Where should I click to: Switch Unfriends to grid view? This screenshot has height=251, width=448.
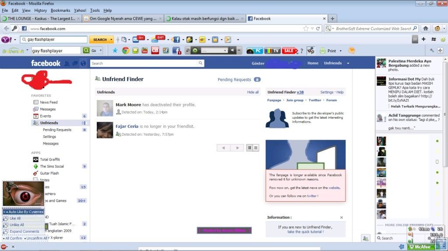pyautogui.click(x=256, y=148)
